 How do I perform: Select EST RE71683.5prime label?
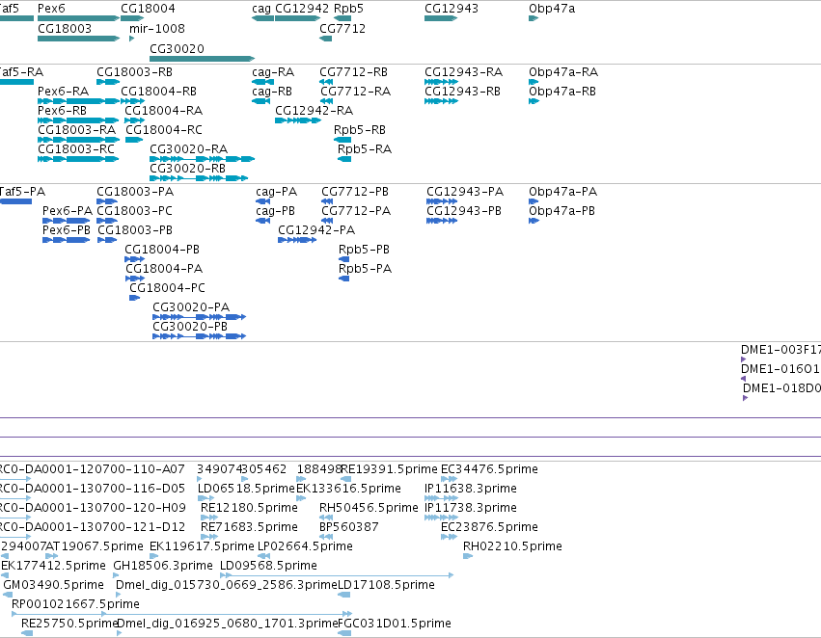[249, 527]
